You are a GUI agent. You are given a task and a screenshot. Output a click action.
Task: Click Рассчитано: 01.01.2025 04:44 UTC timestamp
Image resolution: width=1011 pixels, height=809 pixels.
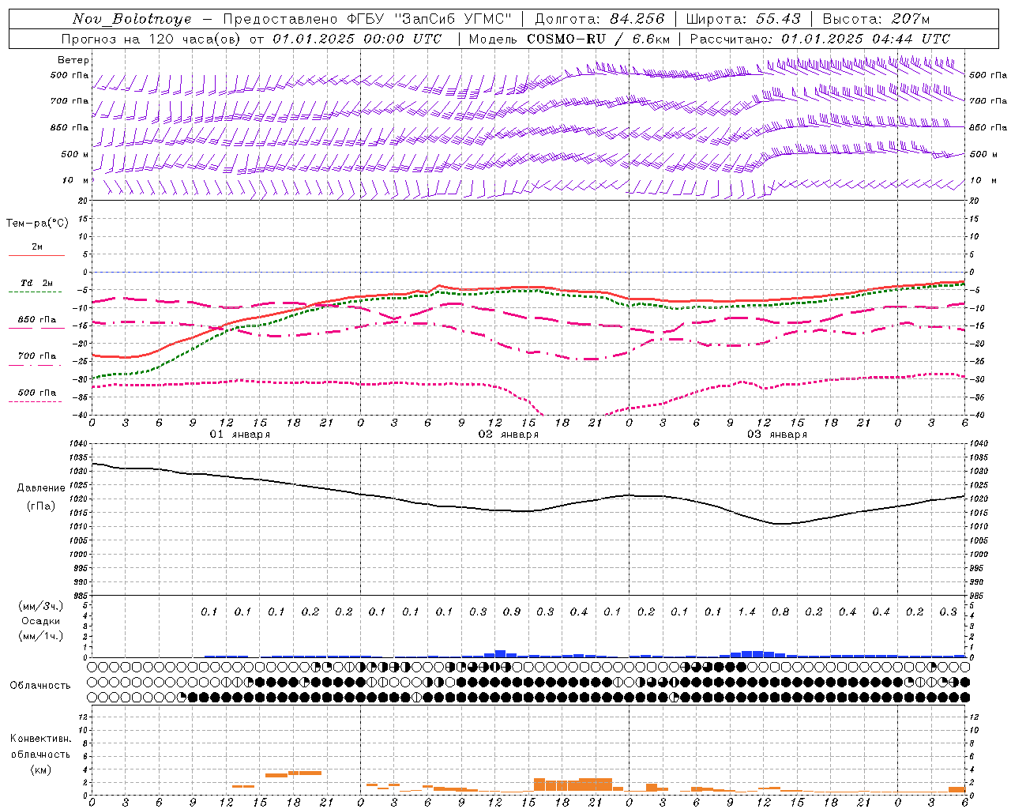820,39
